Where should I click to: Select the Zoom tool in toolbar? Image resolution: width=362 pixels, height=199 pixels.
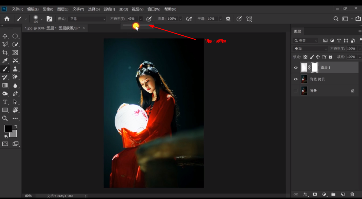coord(5,118)
